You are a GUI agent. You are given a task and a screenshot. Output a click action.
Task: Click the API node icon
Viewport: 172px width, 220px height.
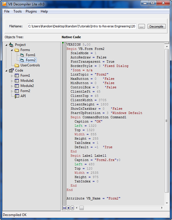[17, 96]
